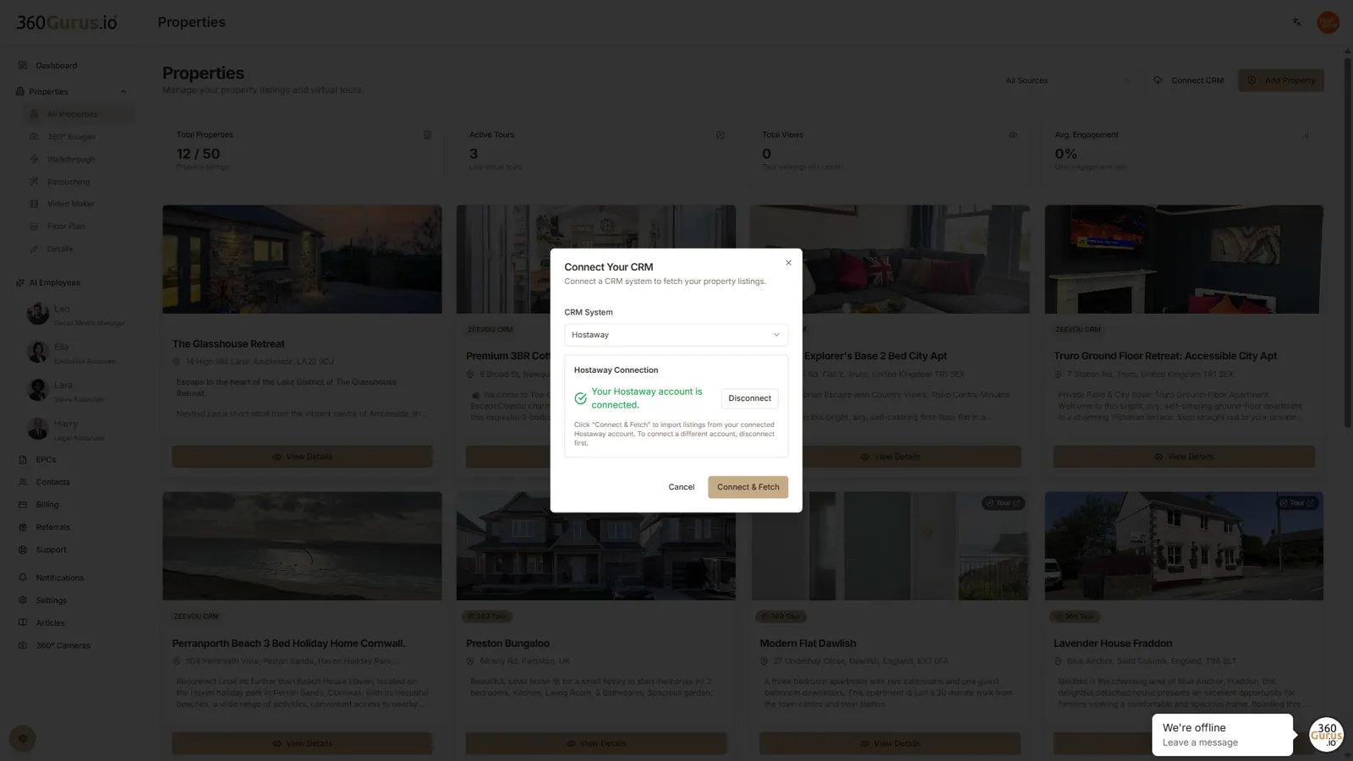Click the Contacts icon in sidebar
Viewport: 1353px width, 761px height.
(23, 482)
